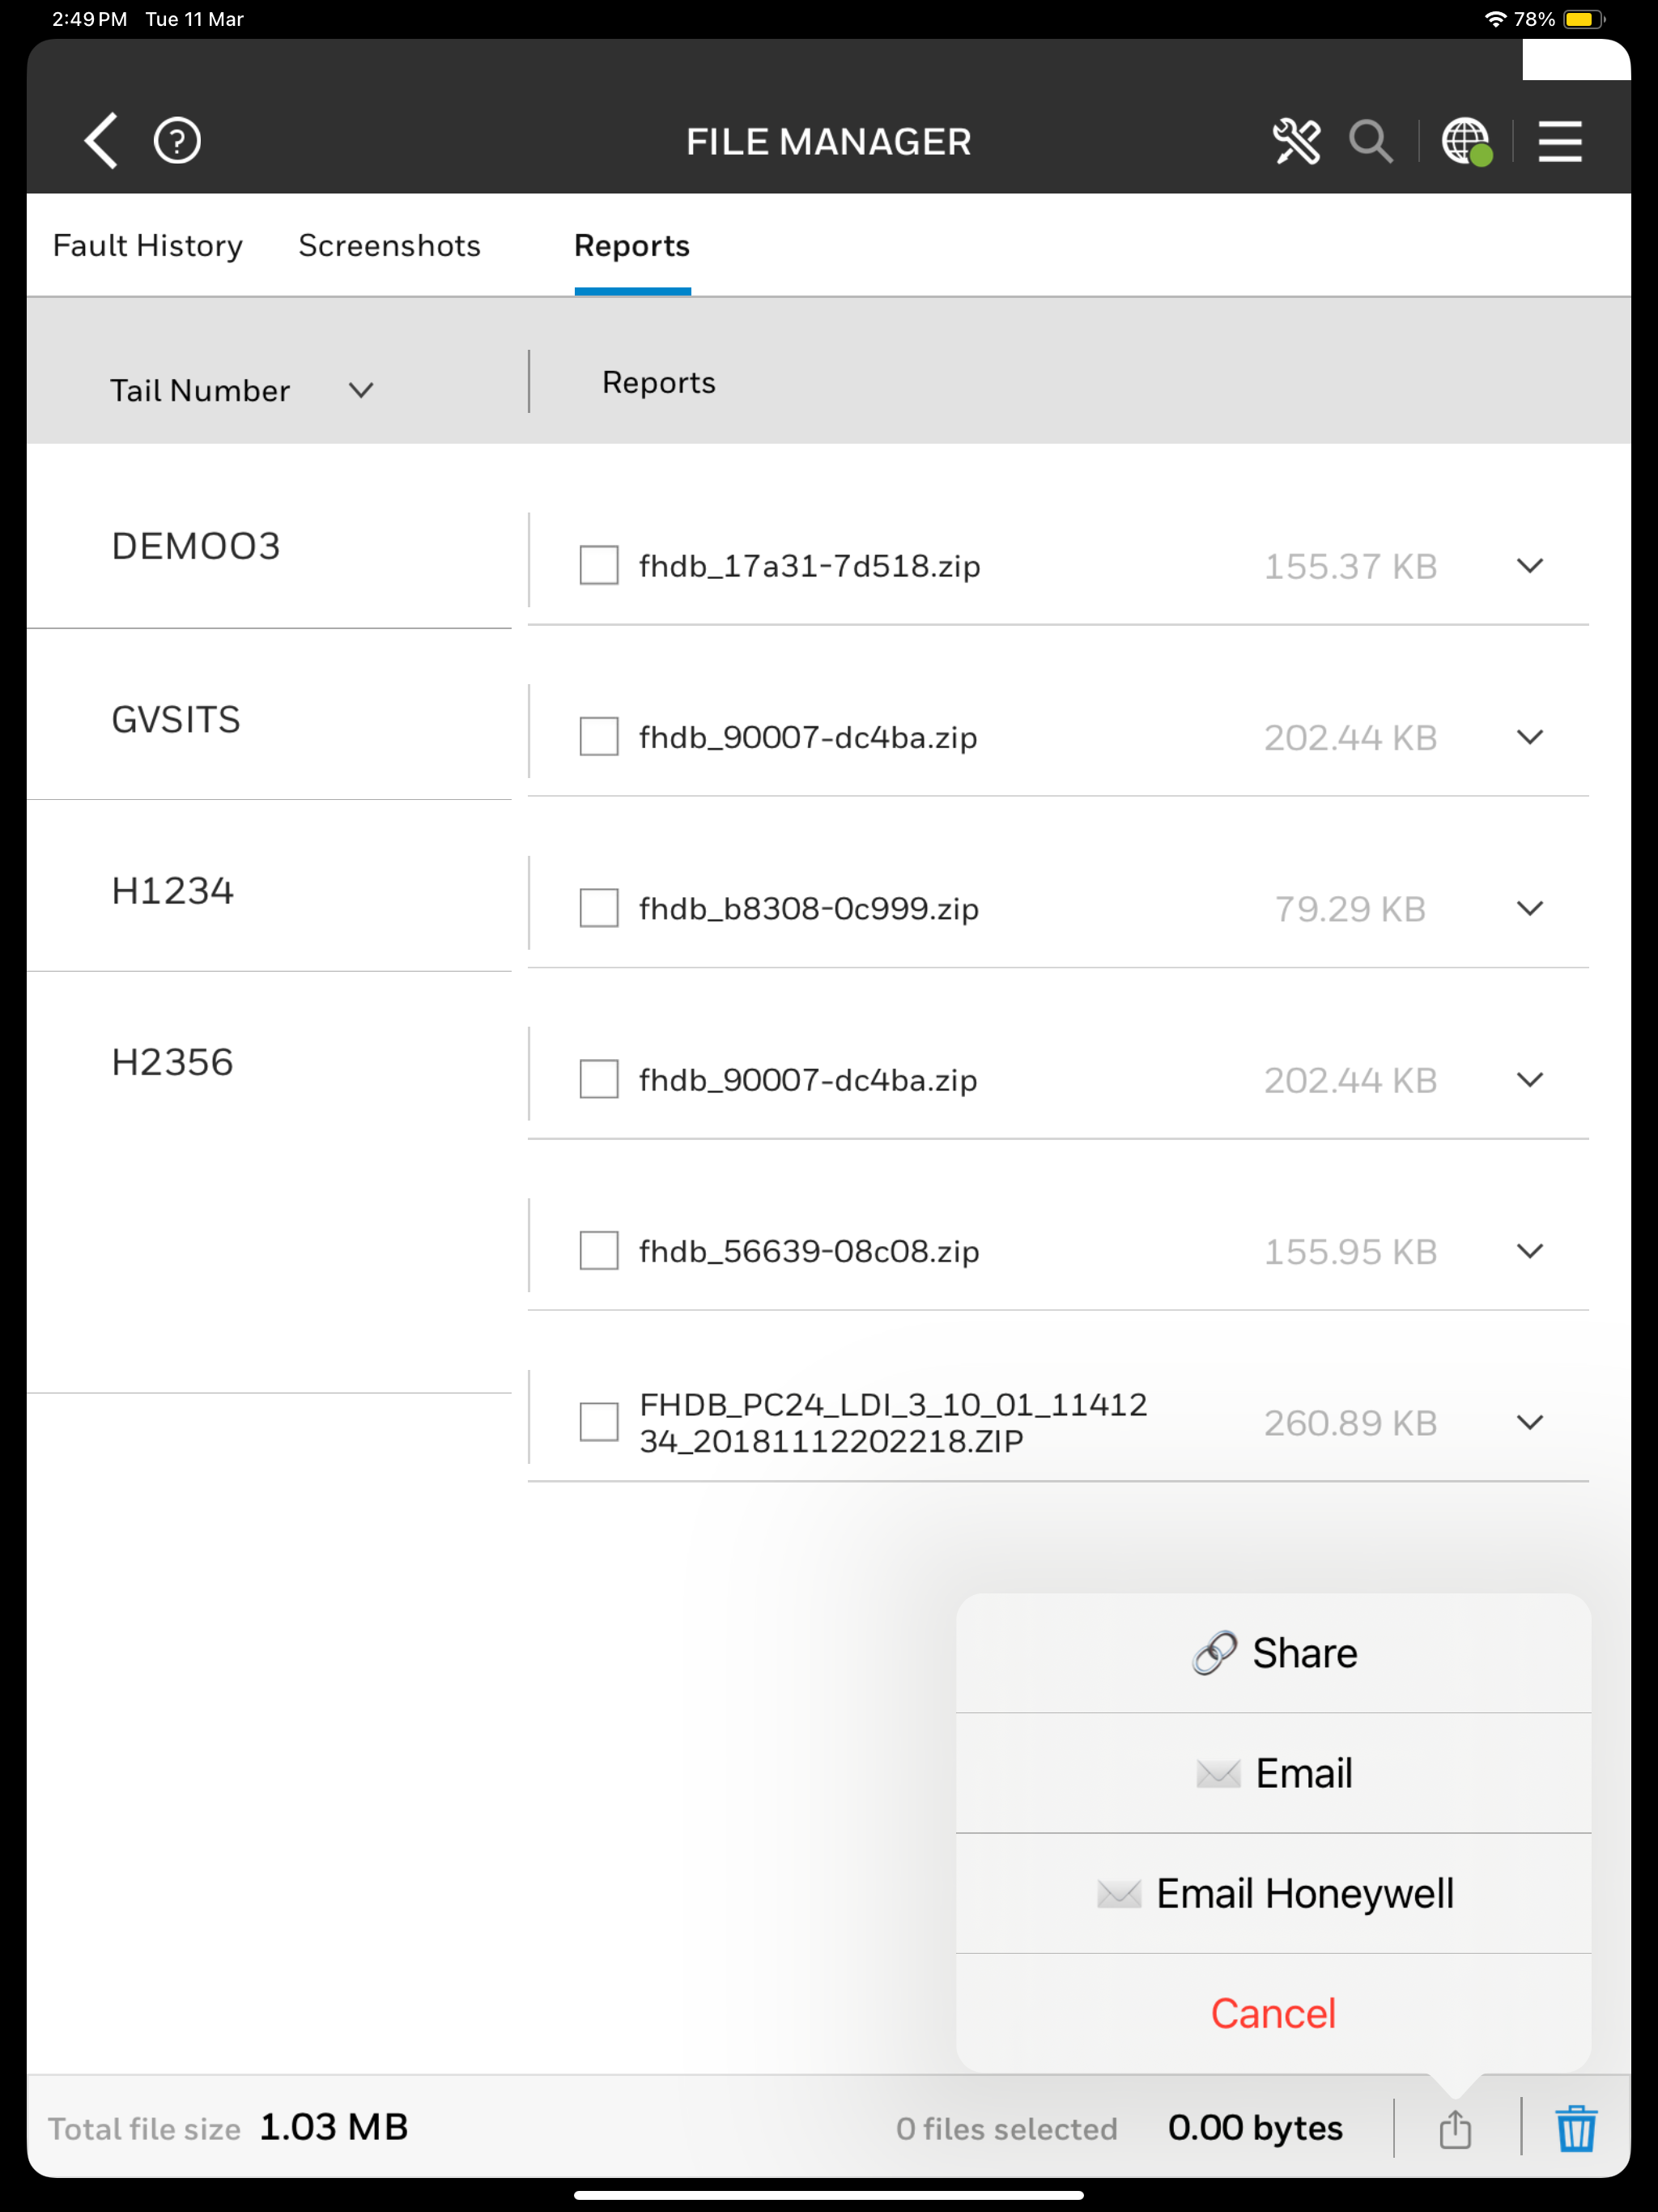This screenshot has width=1658, height=2212.
Task: Select tail number H2356
Action: (x=172, y=1062)
